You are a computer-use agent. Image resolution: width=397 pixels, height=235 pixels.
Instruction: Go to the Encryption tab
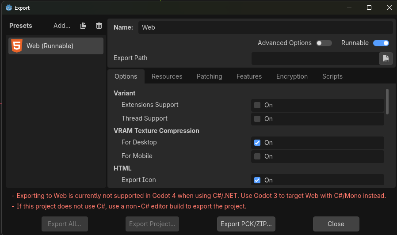click(292, 76)
